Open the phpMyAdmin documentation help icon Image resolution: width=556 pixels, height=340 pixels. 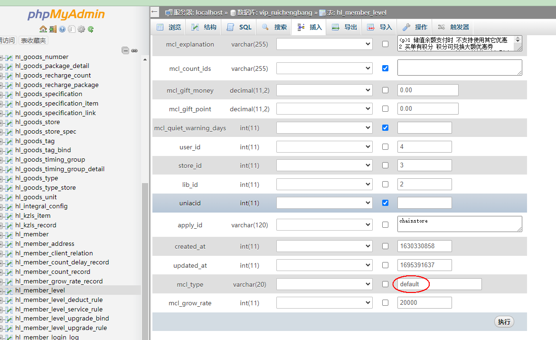point(62,29)
